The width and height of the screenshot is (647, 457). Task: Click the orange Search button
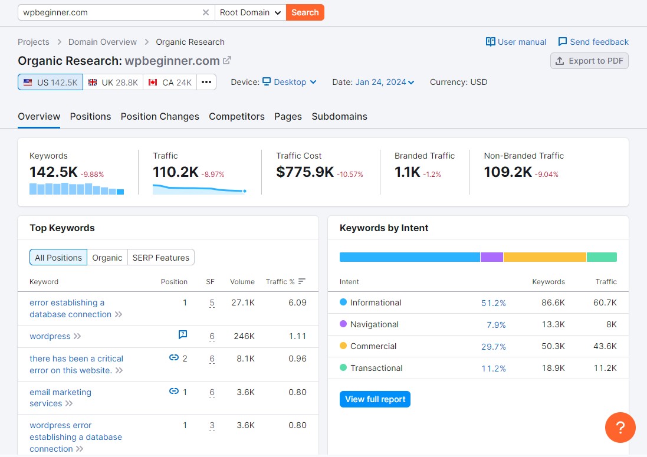point(305,12)
